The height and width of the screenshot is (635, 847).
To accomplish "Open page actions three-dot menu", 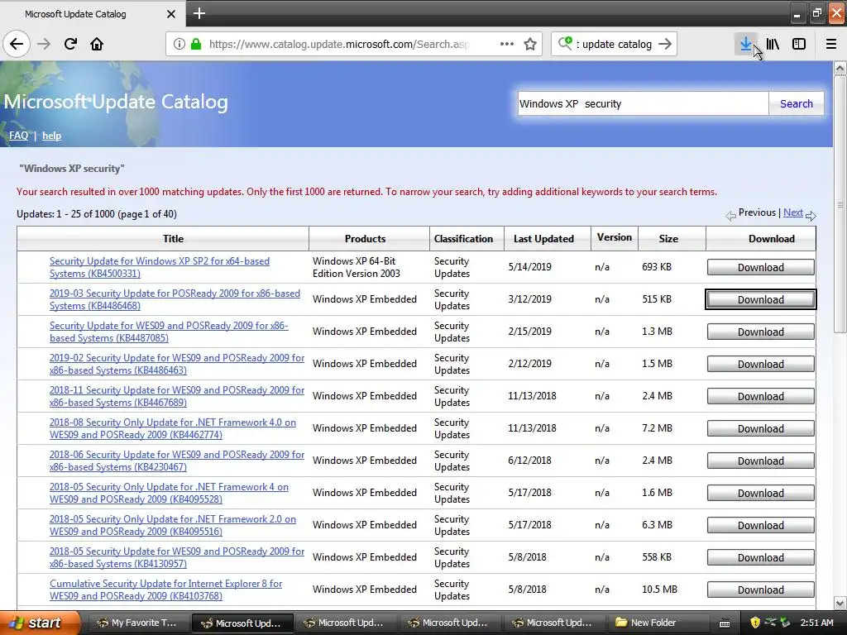I will pyautogui.click(x=507, y=44).
